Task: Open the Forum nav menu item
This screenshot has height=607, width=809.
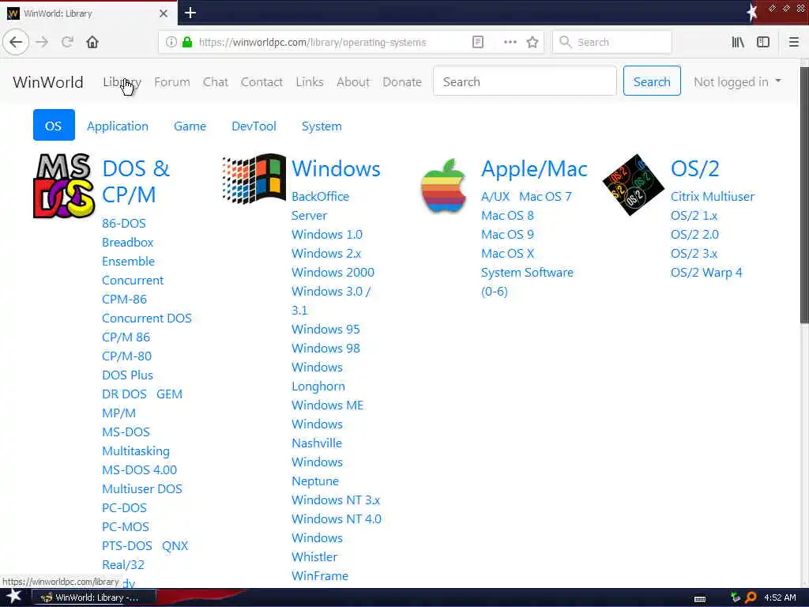Action: click(171, 81)
